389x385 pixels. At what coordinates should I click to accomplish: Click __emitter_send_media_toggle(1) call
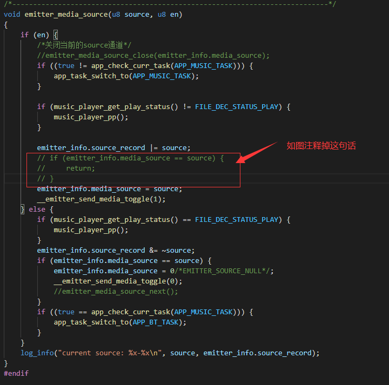[101, 199]
